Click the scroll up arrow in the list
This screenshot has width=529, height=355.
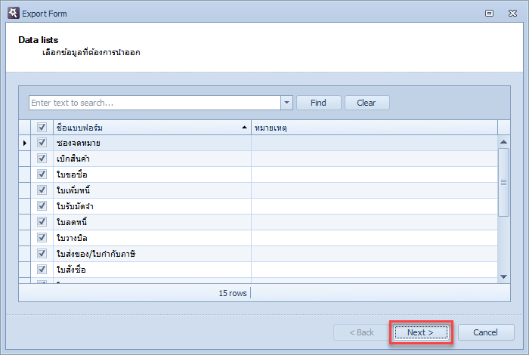504,142
